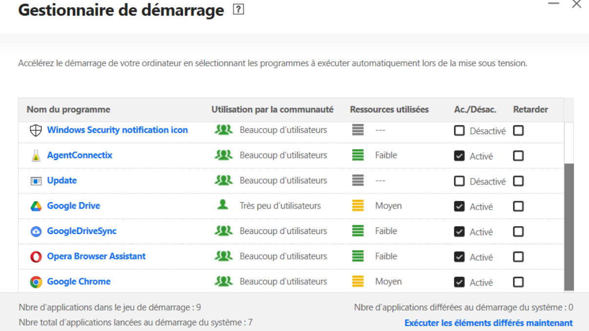Click the yellow resource bars for Google Chrome
This screenshot has height=331, width=589.
coord(358,282)
